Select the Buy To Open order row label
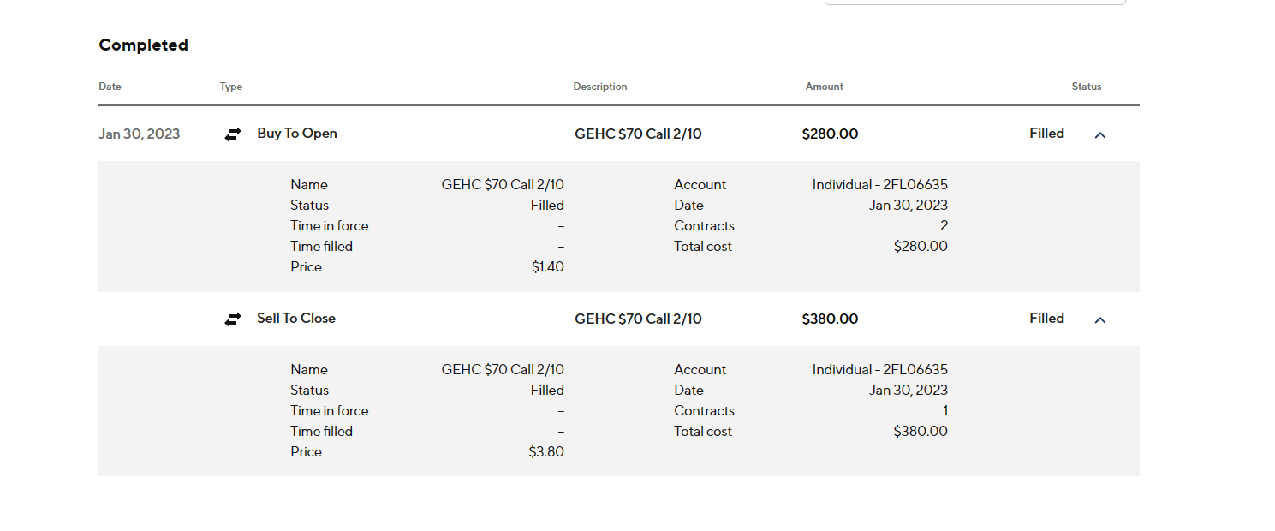The image size is (1275, 531). point(297,134)
